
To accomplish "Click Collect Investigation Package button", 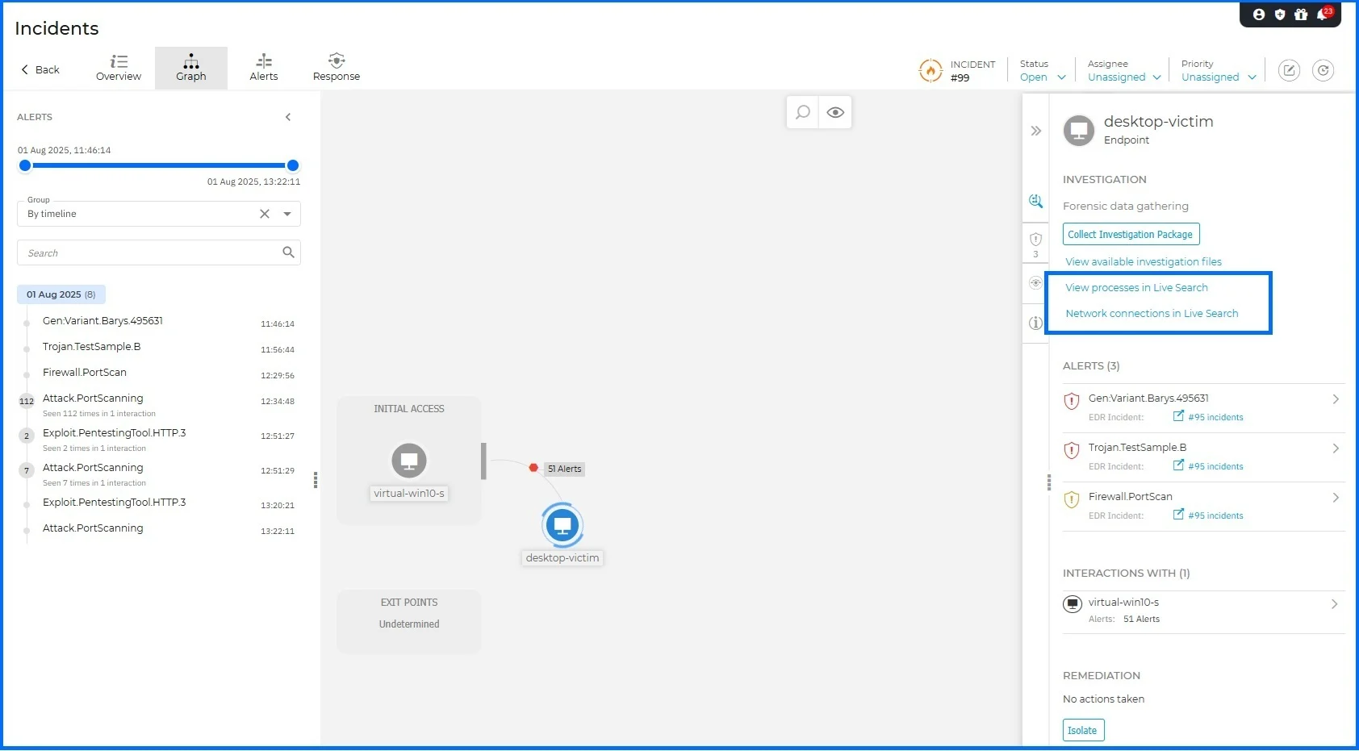I will click(1131, 234).
